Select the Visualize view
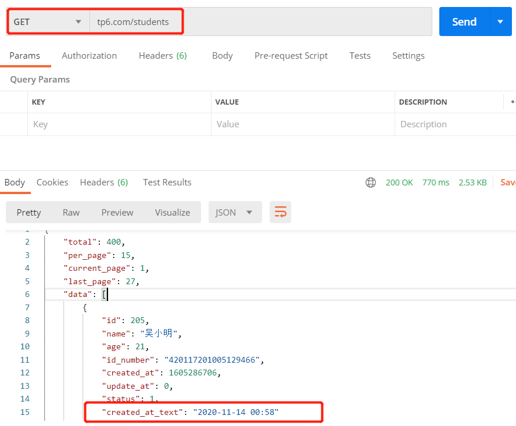This screenshot has width=516, height=426. pyautogui.click(x=173, y=212)
